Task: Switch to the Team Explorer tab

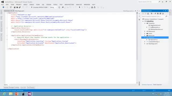Action: point(157,85)
